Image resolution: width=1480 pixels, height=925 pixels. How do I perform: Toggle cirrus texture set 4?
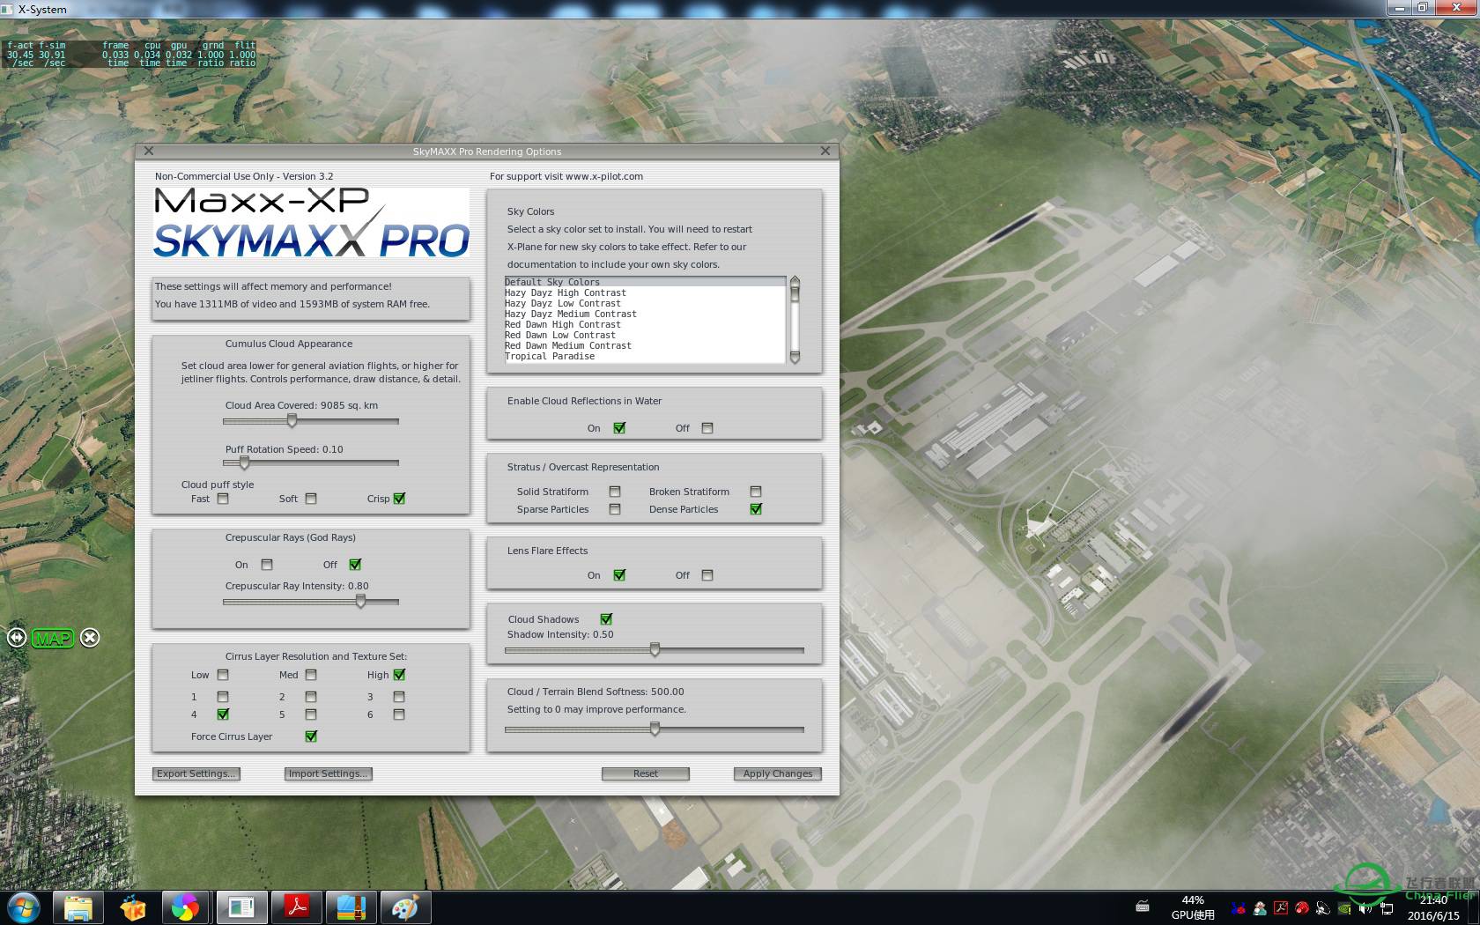click(x=223, y=714)
